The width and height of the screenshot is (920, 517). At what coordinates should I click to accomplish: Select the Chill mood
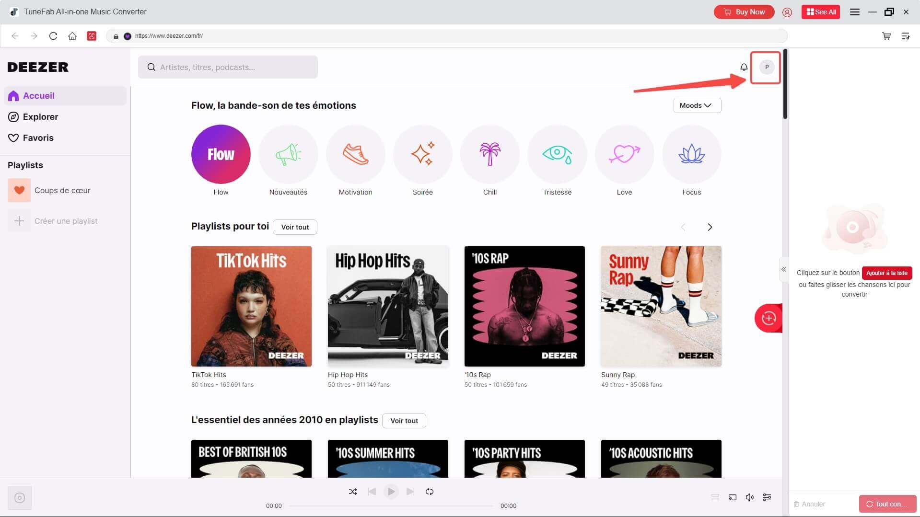pos(490,154)
